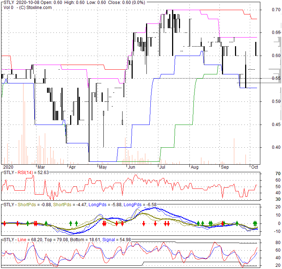282x269 pixels.
Task: Click the LongPds = -6.58 reading
Action: pos(140,205)
